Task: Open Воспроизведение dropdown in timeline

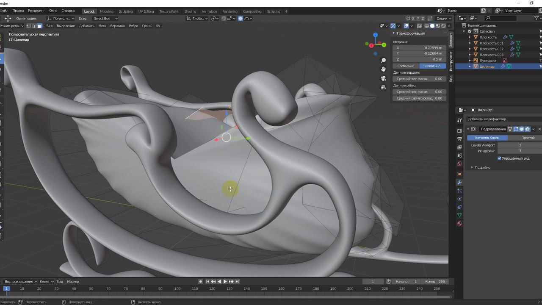Action: [x=20, y=282]
